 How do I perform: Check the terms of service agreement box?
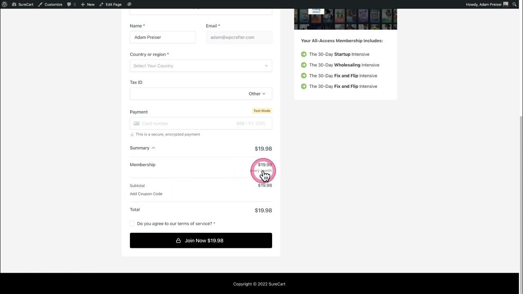(x=132, y=223)
